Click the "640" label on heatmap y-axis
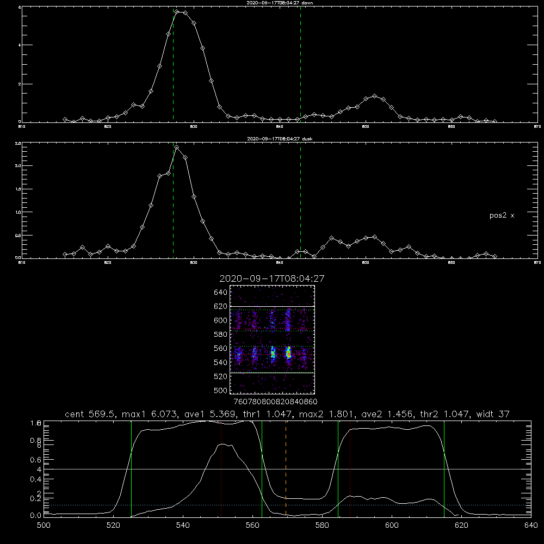The height and width of the screenshot is (544, 544). 221,293
